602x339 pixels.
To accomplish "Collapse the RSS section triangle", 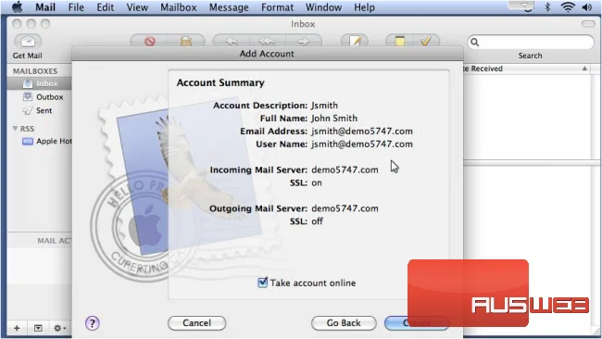I will pos(16,128).
